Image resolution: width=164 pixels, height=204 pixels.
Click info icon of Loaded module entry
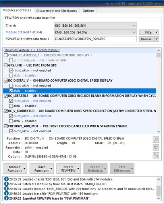click(x=6, y=189)
